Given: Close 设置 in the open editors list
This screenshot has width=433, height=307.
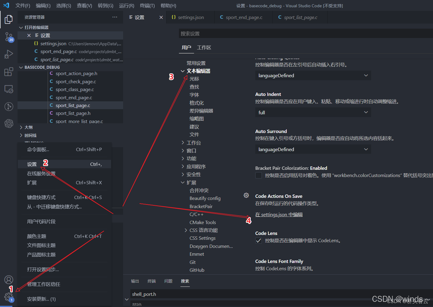Looking at the screenshot, I should 29,36.
